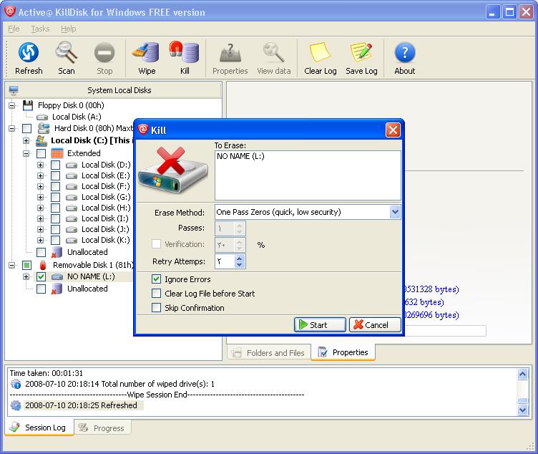Check the Local Disk (E:) checkbox
The width and height of the screenshot is (538, 454).
(x=55, y=176)
